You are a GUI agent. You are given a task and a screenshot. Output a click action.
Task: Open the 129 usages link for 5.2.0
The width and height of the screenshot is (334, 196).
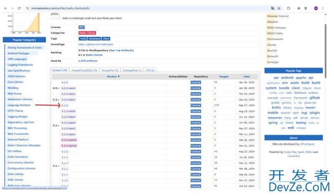point(216,105)
